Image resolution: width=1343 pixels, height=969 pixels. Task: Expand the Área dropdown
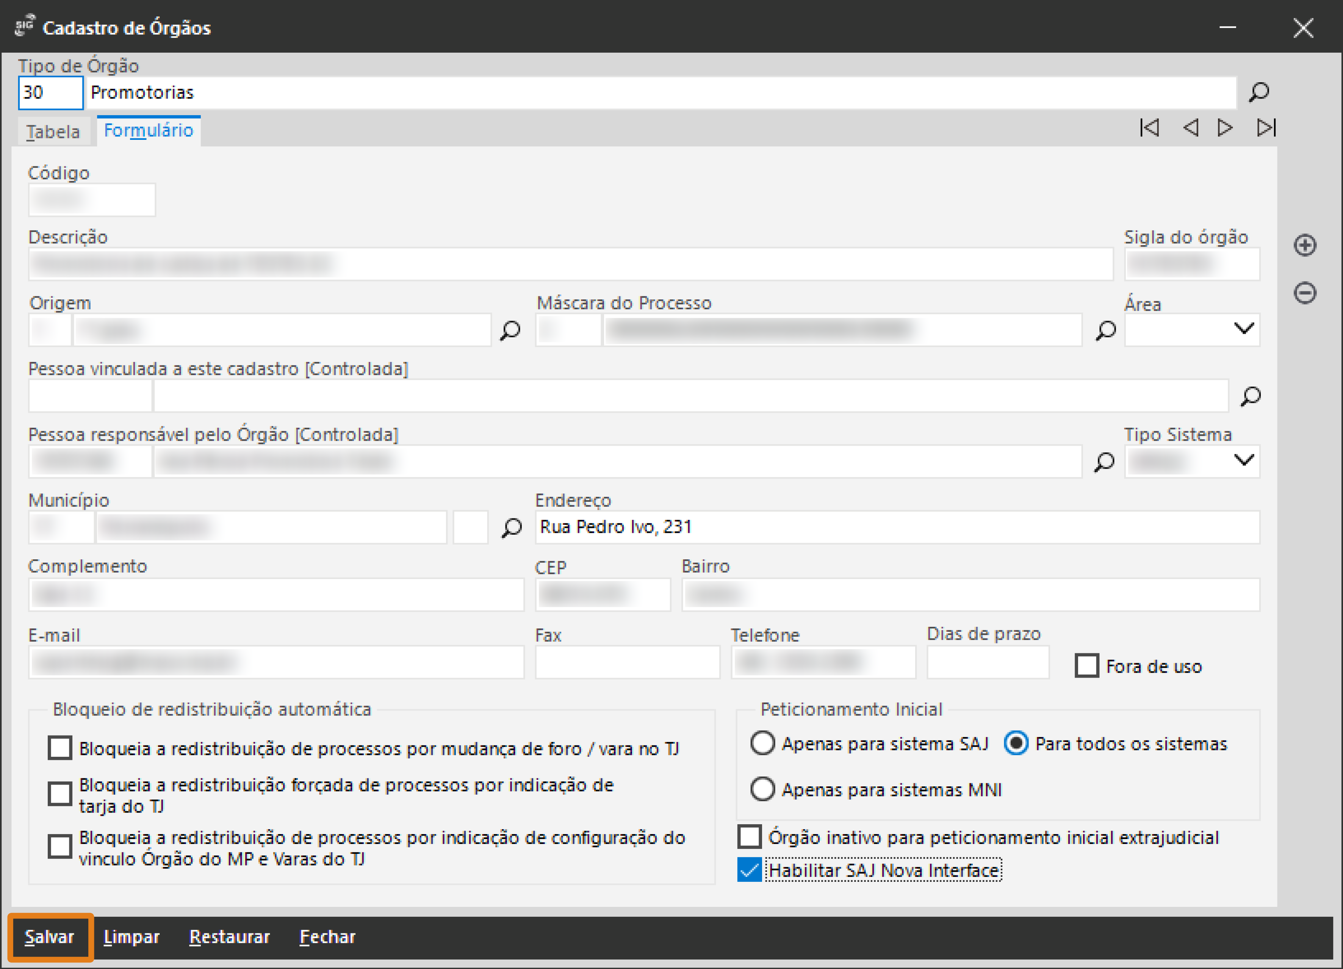[x=1243, y=329]
